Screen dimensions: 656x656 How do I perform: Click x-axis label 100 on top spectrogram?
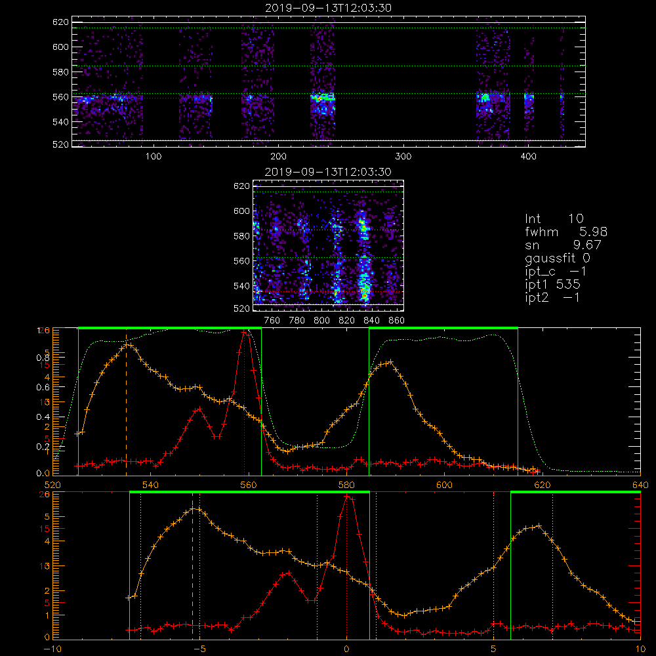pyautogui.click(x=154, y=157)
